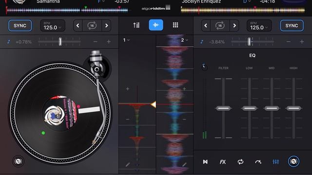
Task: Open left deck BPM 125.0 dropdown
Action: tap(53, 26)
